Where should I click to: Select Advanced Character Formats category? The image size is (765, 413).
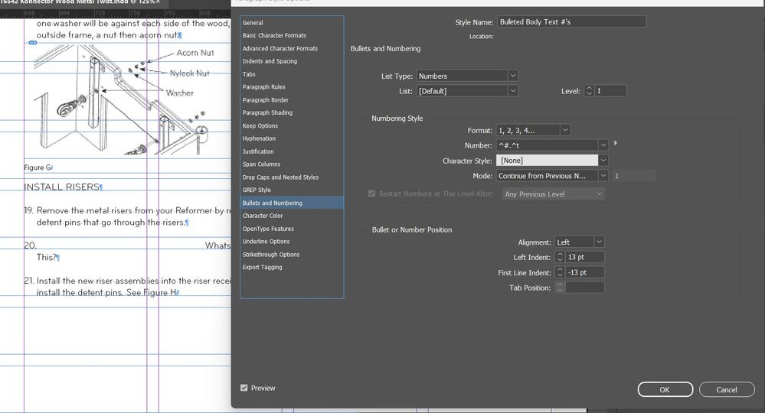click(292, 48)
